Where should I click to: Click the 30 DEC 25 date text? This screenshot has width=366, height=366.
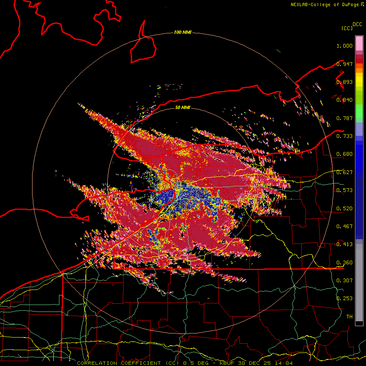255,363
